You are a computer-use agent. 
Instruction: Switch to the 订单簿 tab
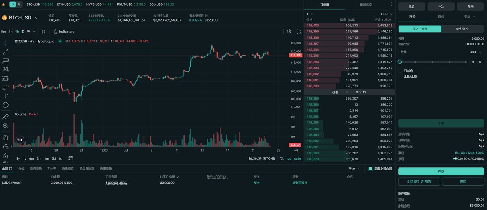325,4
